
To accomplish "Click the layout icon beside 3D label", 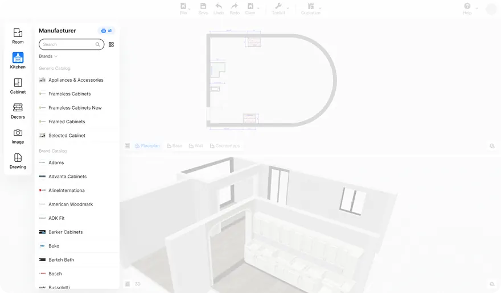I will (x=127, y=284).
